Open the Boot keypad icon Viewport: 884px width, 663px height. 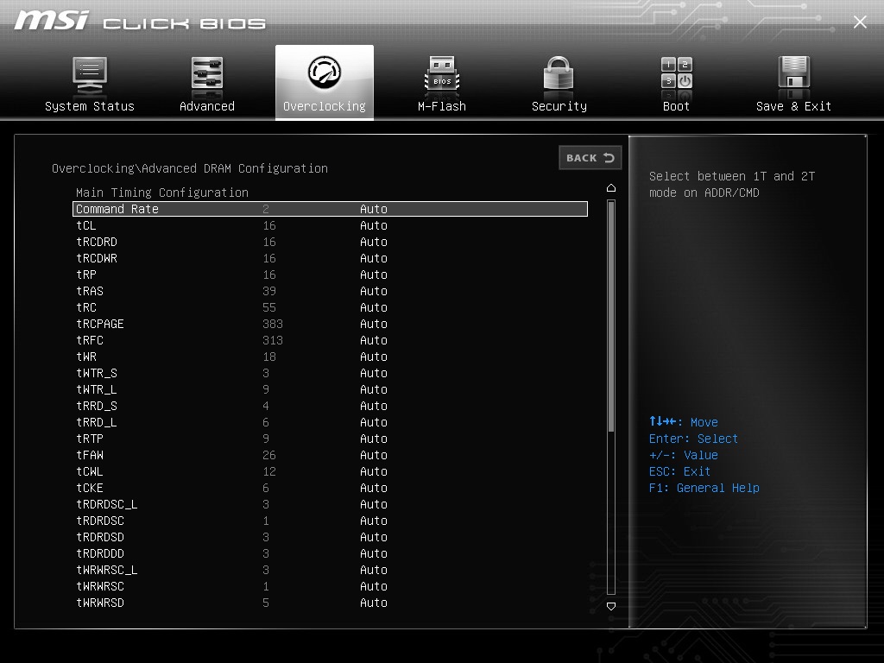coord(677,73)
